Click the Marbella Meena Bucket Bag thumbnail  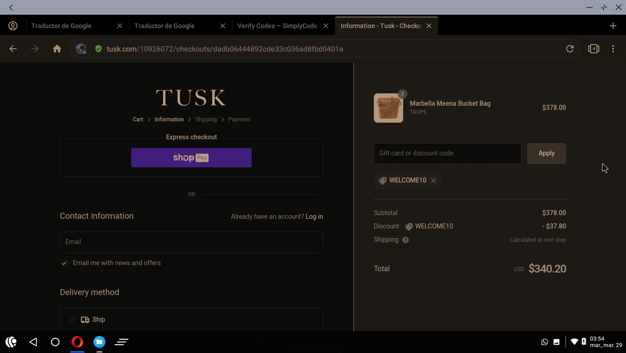[x=388, y=108]
